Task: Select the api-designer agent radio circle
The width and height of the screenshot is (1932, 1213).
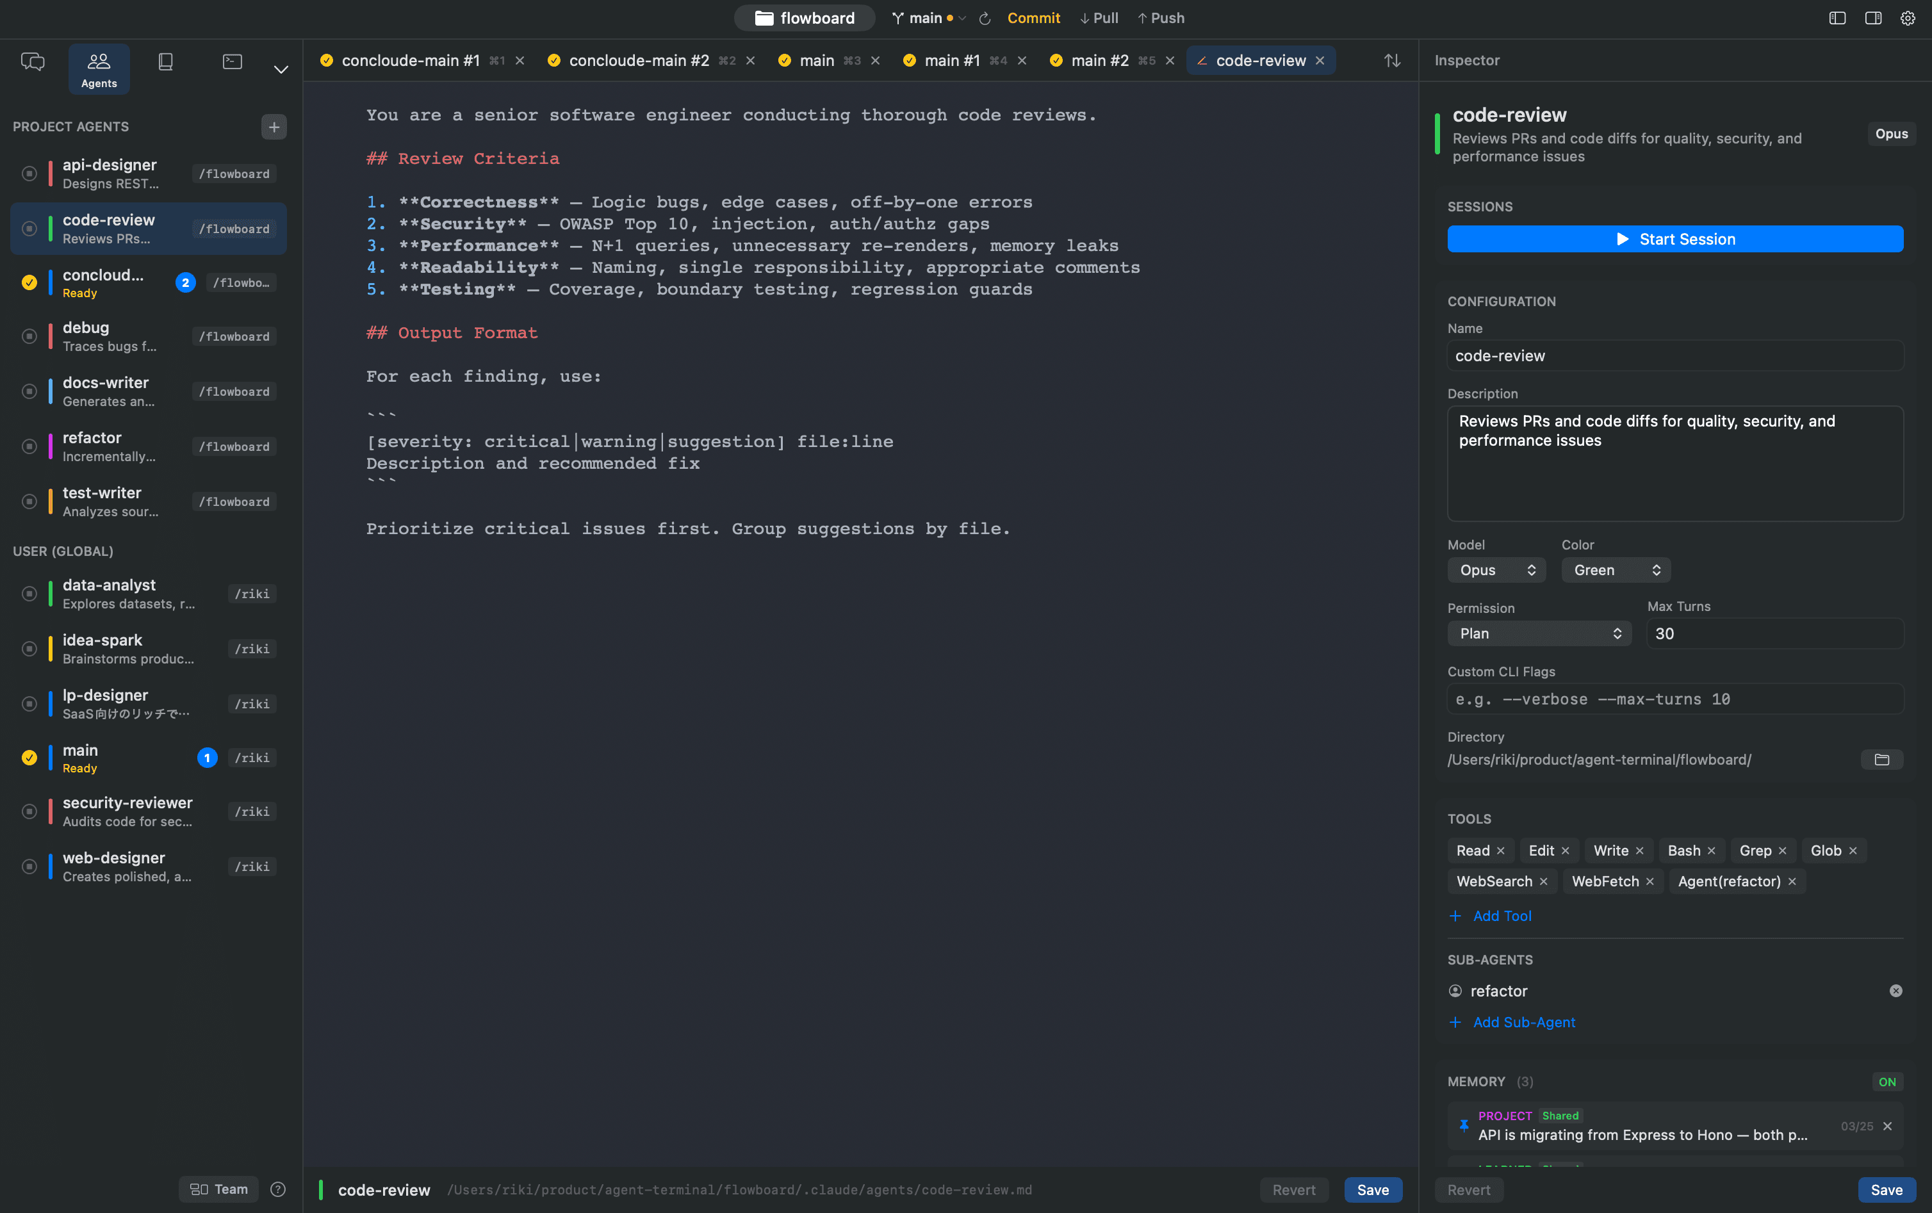Action: click(x=29, y=174)
